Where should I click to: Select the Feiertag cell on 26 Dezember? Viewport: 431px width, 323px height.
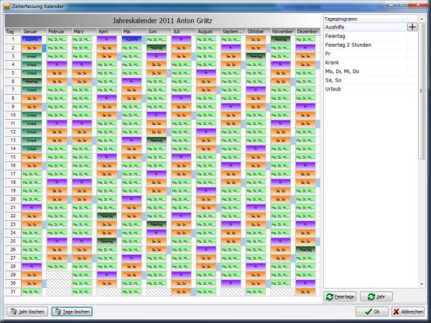306,250
